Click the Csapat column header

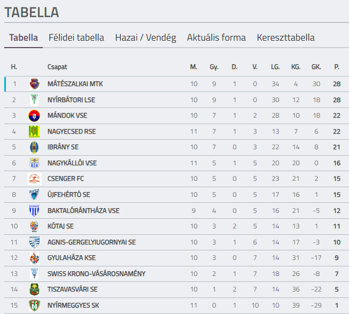point(57,67)
